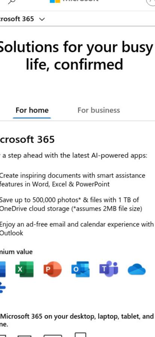Click the partially visible Word icon

click(x=3, y=269)
